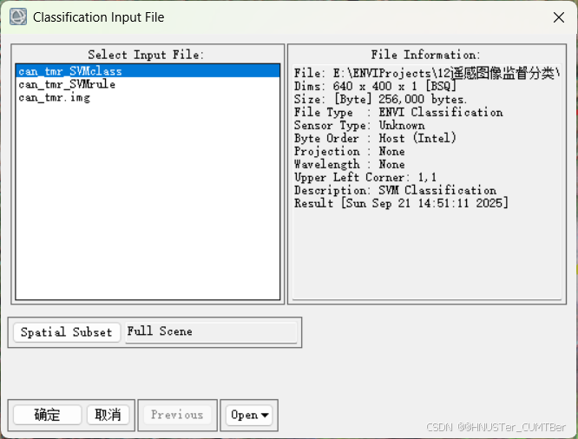
Task: Click the Sensor Type: Unknown line
Action: 359,125
